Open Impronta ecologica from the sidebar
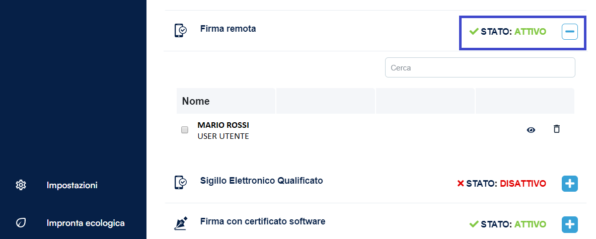Image resolution: width=596 pixels, height=239 pixels. point(86,222)
